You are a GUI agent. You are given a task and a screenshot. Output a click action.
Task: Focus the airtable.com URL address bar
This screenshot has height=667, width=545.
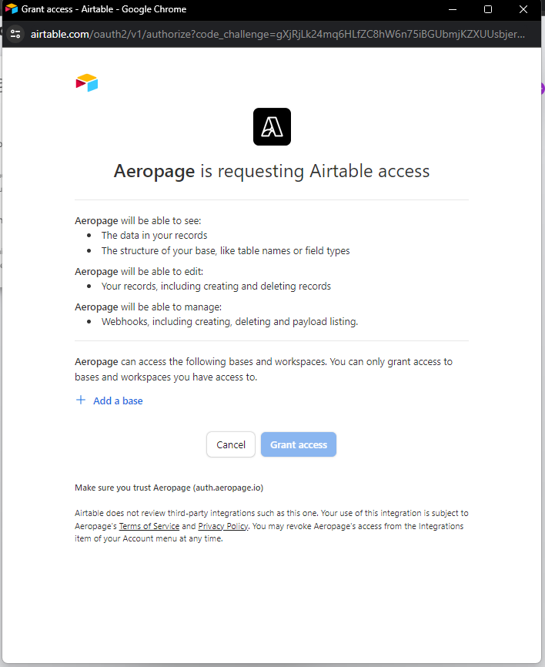point(277,35)
